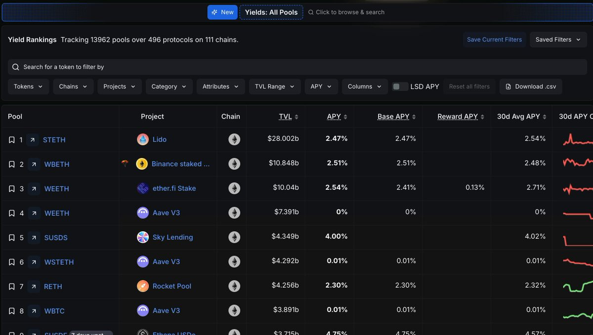Click the Rocket Pool logo

tap(143, 286)
